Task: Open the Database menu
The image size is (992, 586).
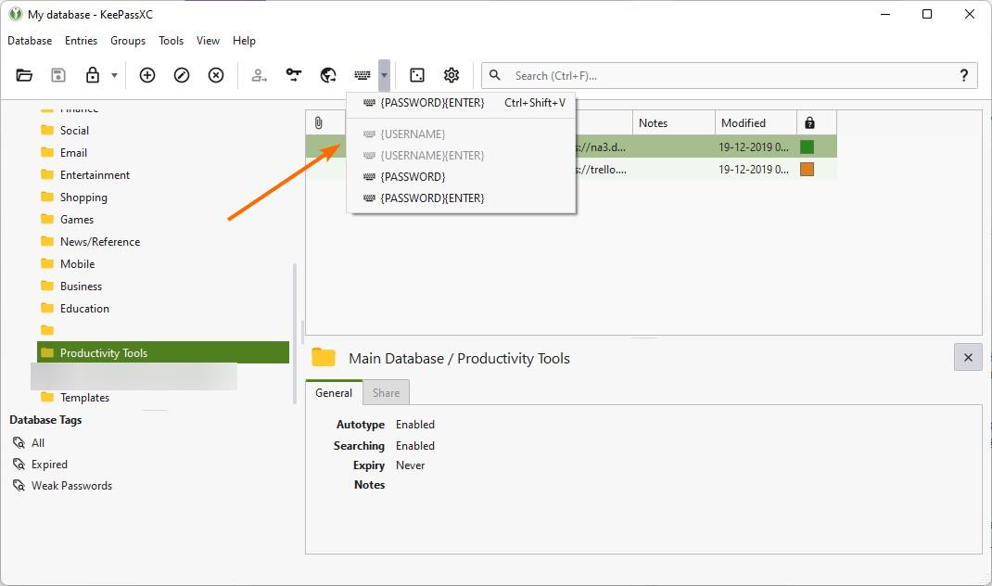Action: click(x=30, y=41)
